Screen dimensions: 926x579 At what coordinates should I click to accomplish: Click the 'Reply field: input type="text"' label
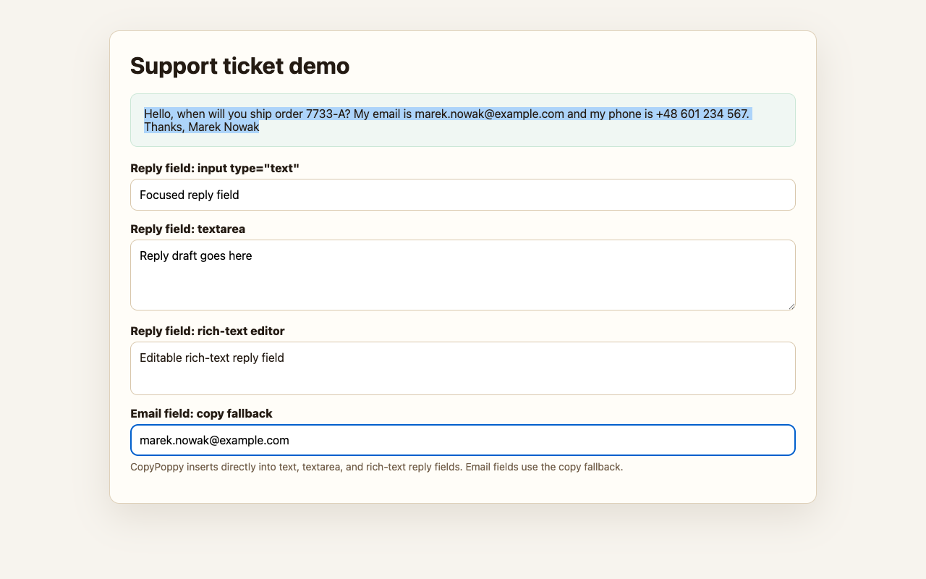[215, 168]
